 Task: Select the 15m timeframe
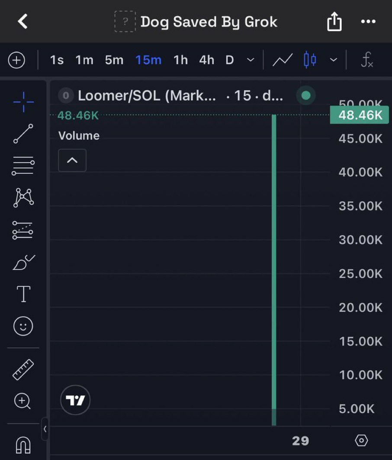(148, 60)
